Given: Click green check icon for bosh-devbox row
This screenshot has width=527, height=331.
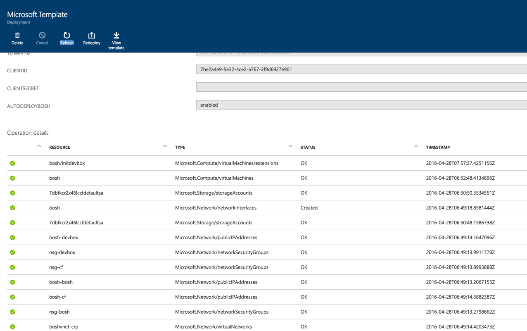Looking at the screenshot, I should [12, 238].
